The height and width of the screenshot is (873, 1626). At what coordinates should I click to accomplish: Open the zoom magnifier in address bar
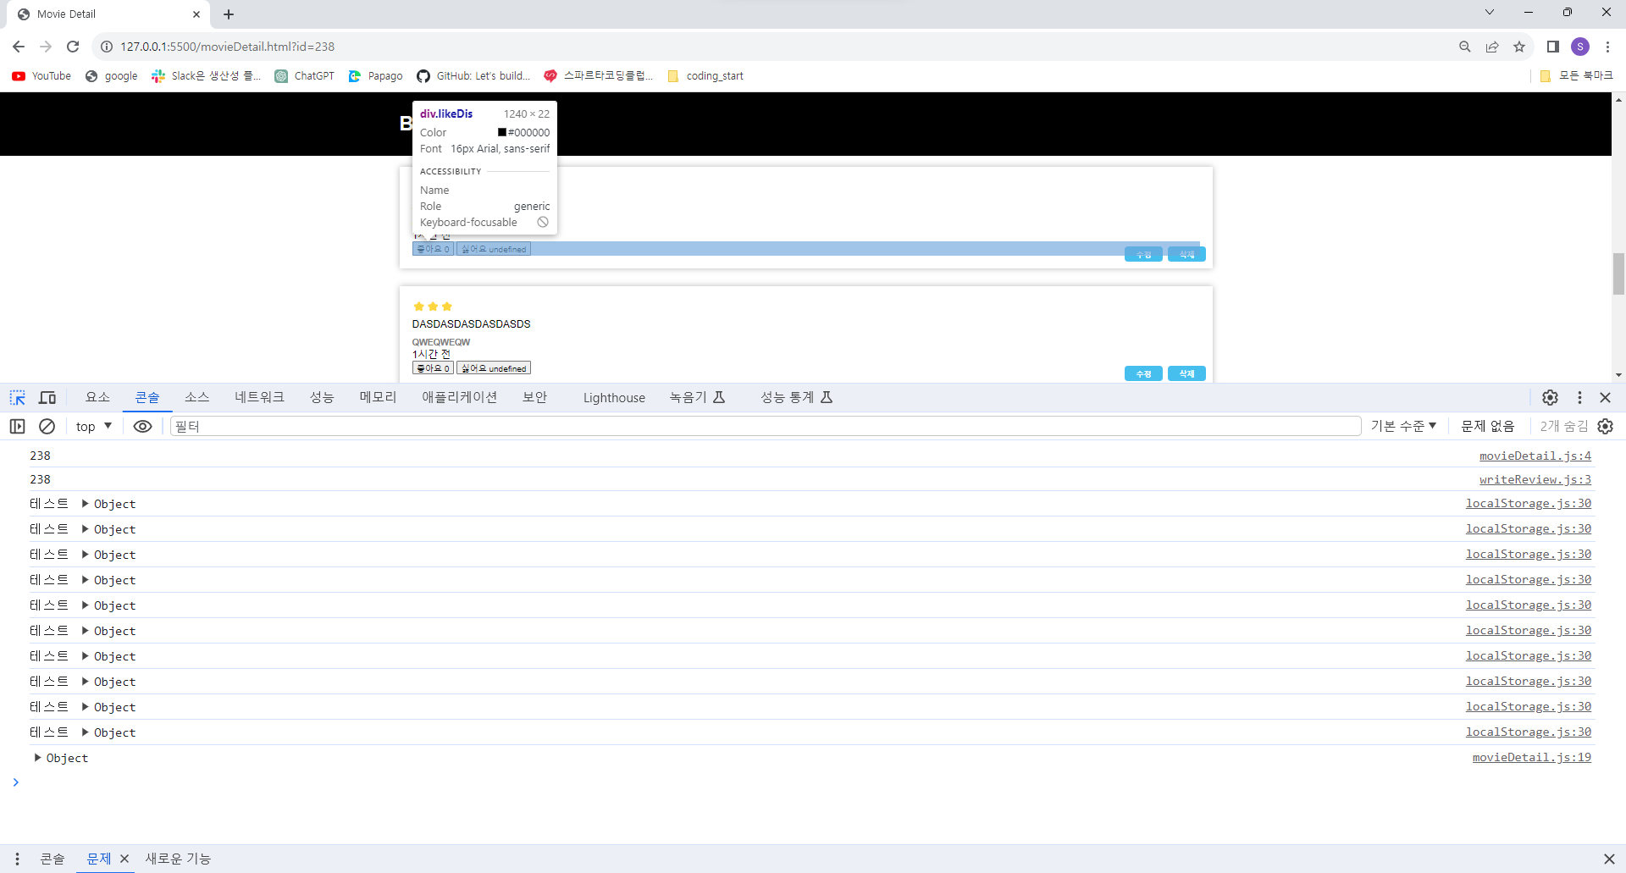[1465, 47]
